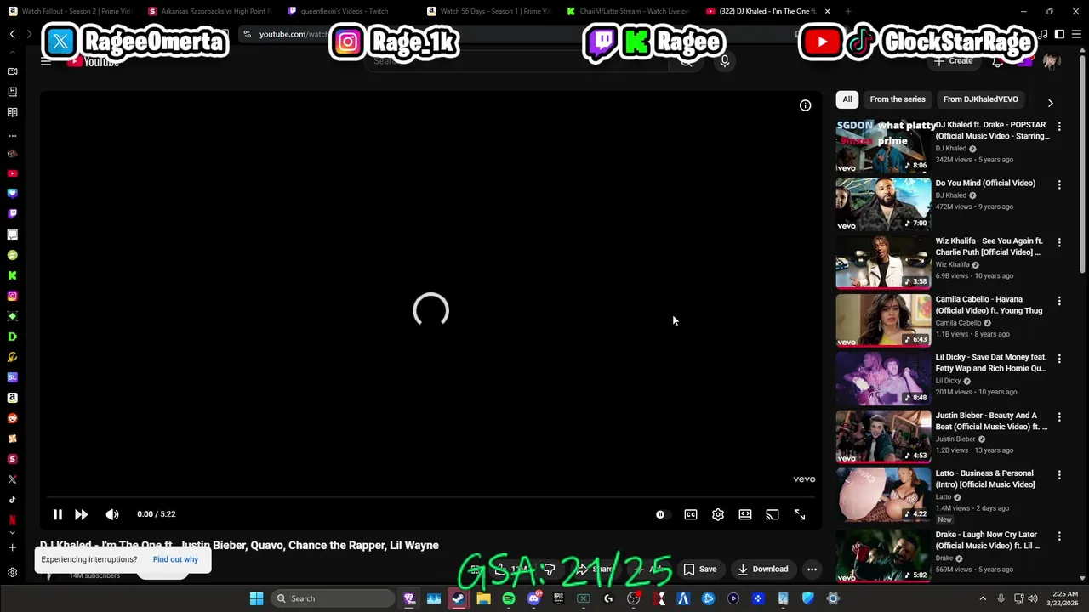Open the video info card icon

(x=805, y=105)
